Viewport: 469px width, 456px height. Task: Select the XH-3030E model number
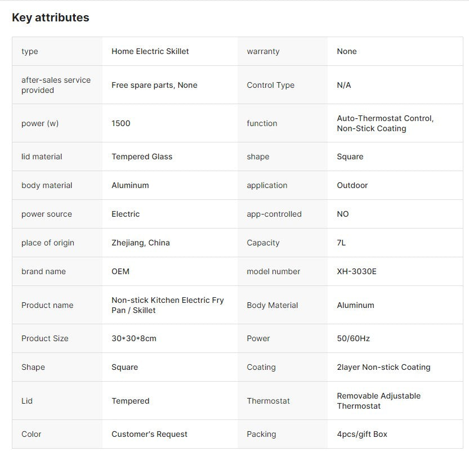tap(357, 271)
